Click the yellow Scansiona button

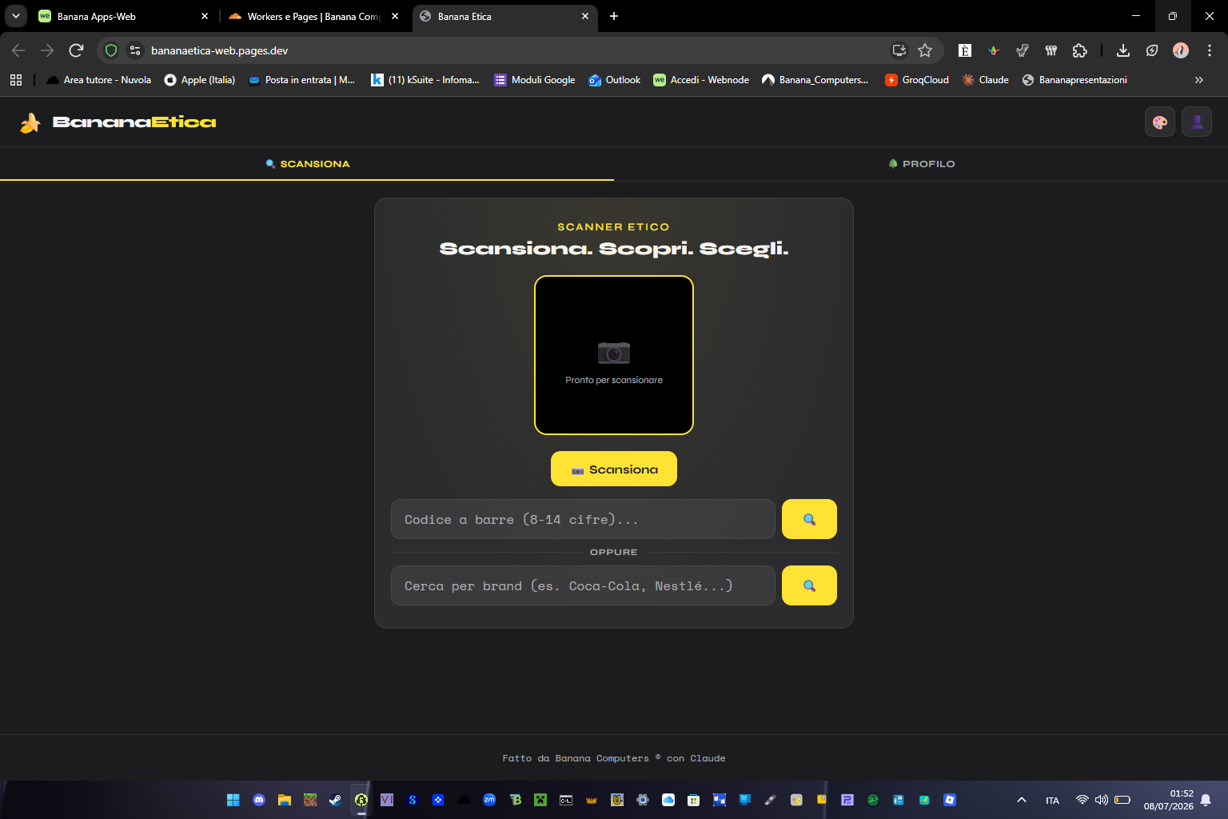click(x=614, y=469)
